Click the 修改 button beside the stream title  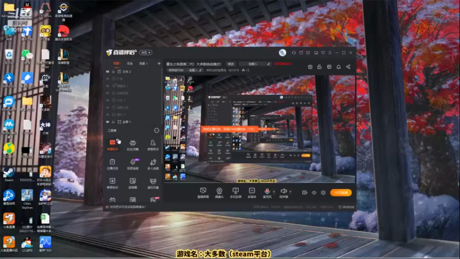click(x=231, y=64)
